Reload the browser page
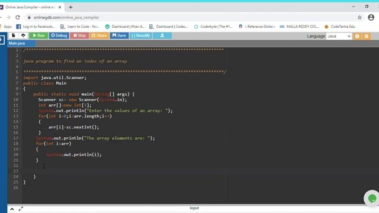 (x=18, y=17)
